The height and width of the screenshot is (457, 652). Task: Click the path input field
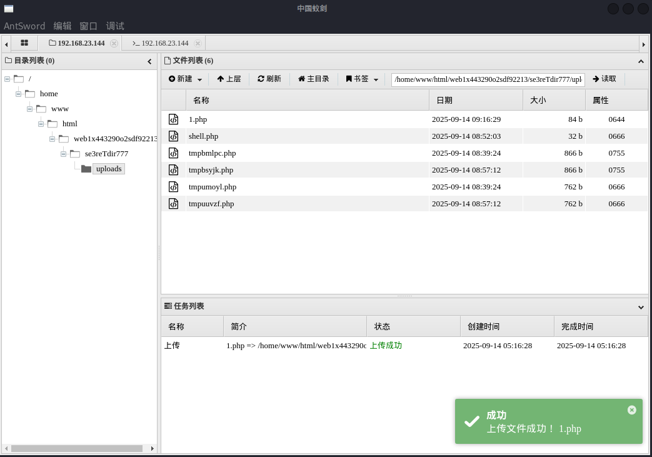click(x=488, y=79)
